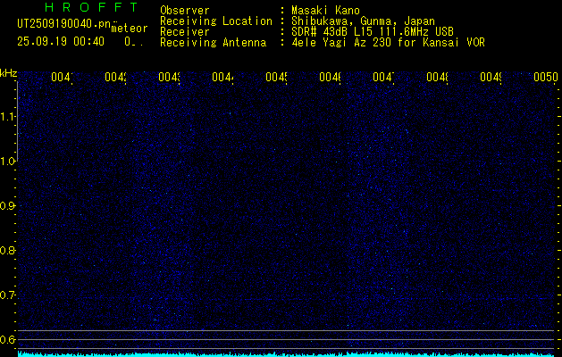The image size is (562, 357).
Task: Click the gray vertical bar beside 1.1 kHz
Action: (x=18, y=120)
